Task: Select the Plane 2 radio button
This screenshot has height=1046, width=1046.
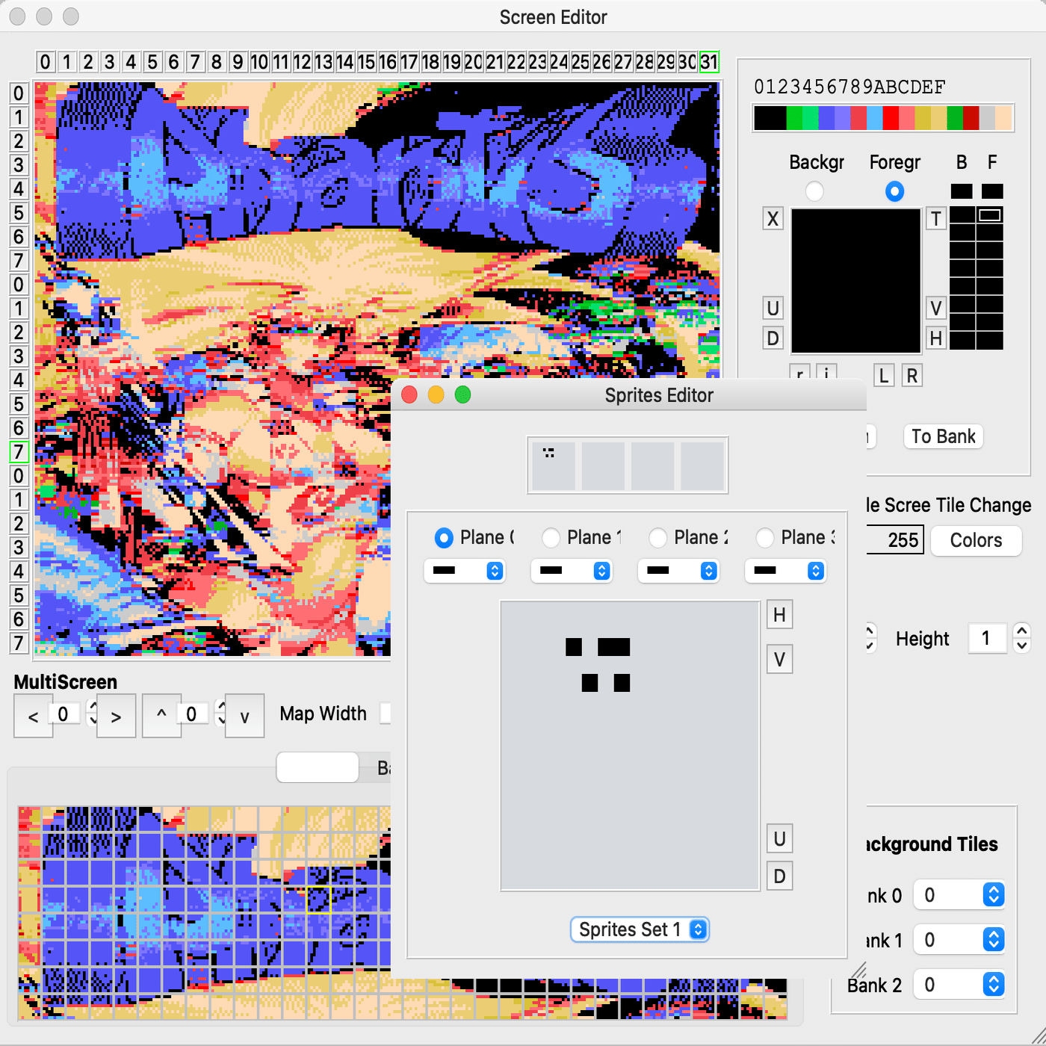Action: [x=657, y=537]
